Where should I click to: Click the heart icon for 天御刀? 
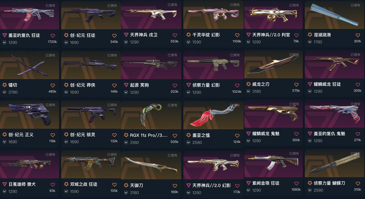[175, 186]
